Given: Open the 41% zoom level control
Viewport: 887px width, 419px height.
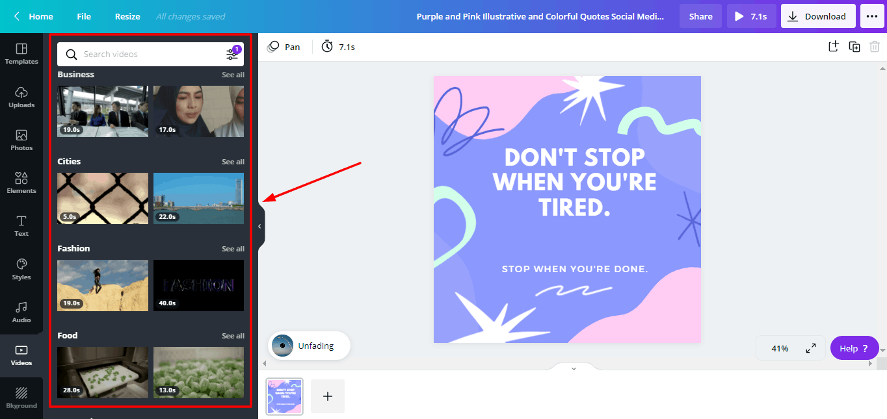Looking at the screenshot, I should point(780,348).
